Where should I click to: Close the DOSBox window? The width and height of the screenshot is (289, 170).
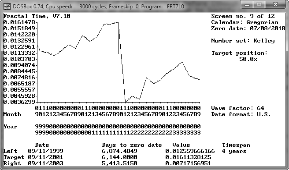click(x=275, y=5)
